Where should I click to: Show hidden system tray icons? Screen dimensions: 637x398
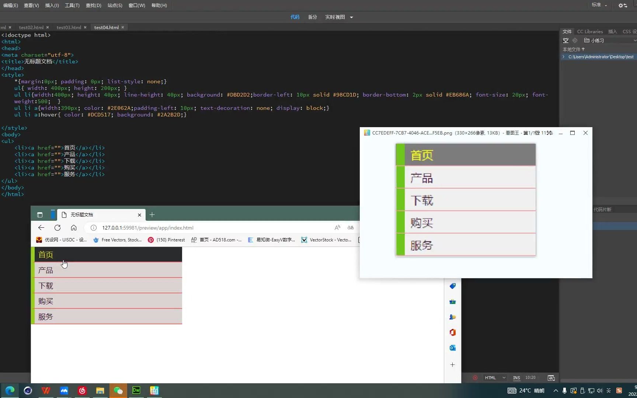click(x=556, y=391)
